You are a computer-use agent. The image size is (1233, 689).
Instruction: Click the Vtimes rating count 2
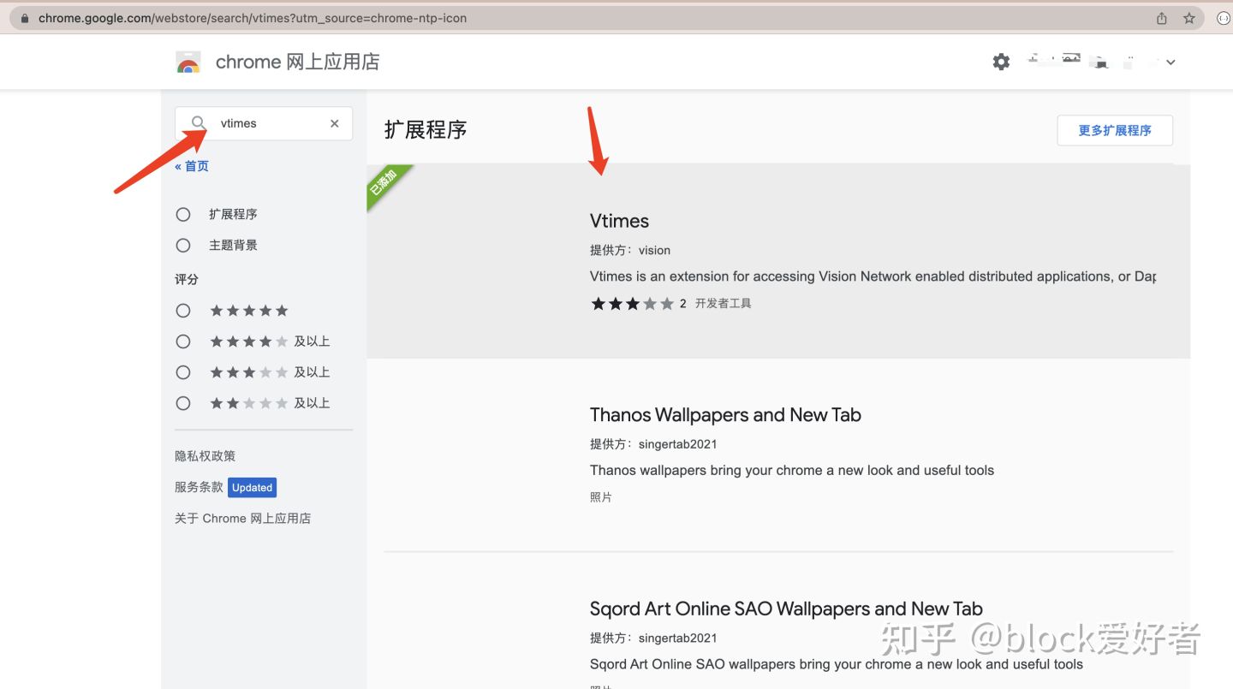pyautogui.click(x=683, y=304)
